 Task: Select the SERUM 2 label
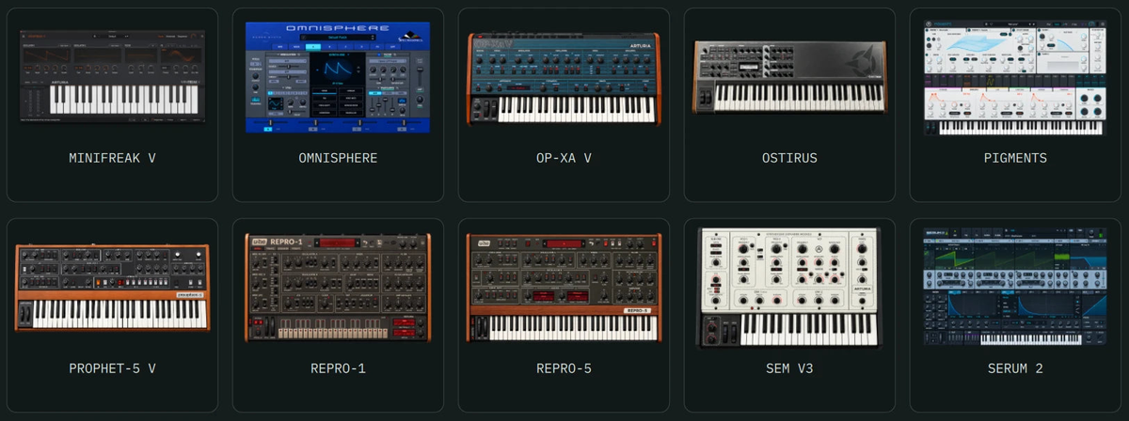coord(1015,368)
